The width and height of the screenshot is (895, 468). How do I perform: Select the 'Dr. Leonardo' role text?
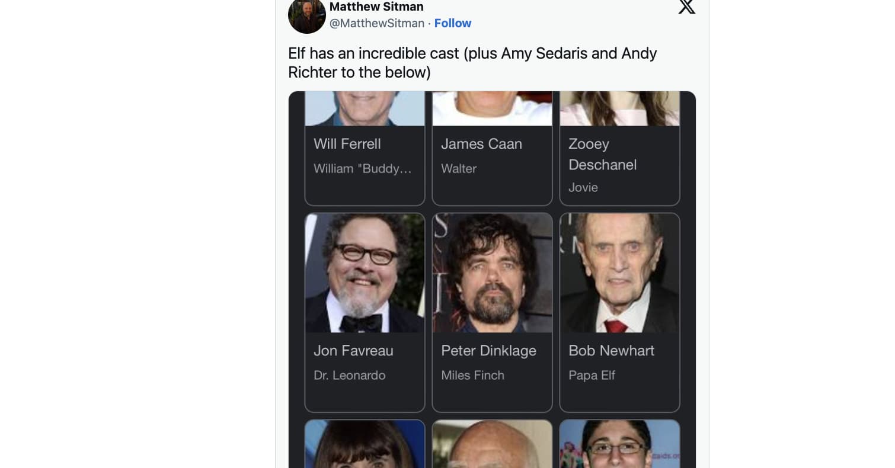tap(349, 375)
